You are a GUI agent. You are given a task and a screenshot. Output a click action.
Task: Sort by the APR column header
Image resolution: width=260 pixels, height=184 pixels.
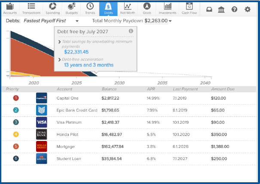click(x=151, y=89)
